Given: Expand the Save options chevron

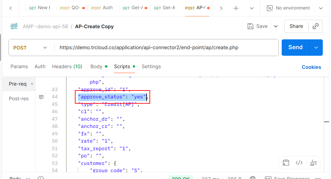Looking at the screenshot, I should 276,26.
